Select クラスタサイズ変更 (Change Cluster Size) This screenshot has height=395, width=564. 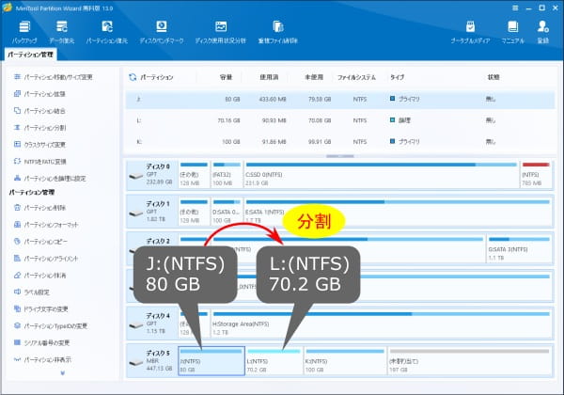[x=39, y=145]
